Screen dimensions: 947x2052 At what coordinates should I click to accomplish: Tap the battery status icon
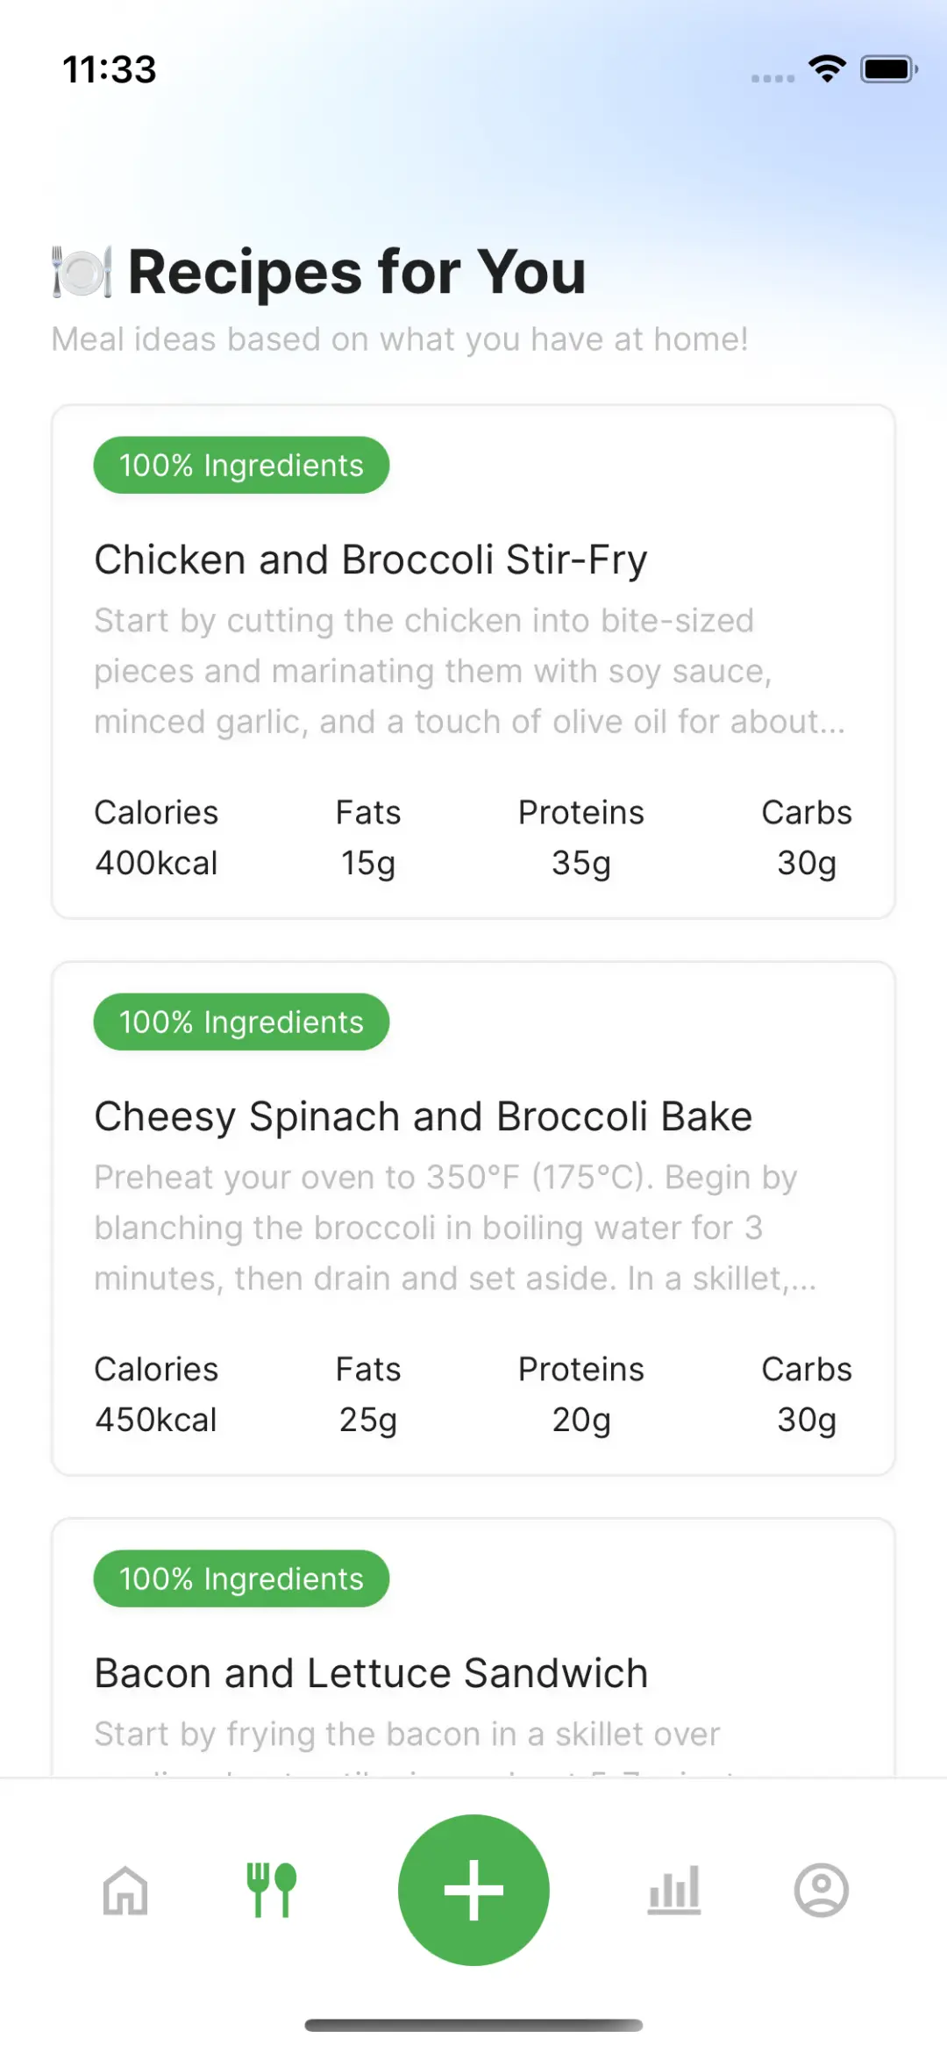[x=888, y=68]
